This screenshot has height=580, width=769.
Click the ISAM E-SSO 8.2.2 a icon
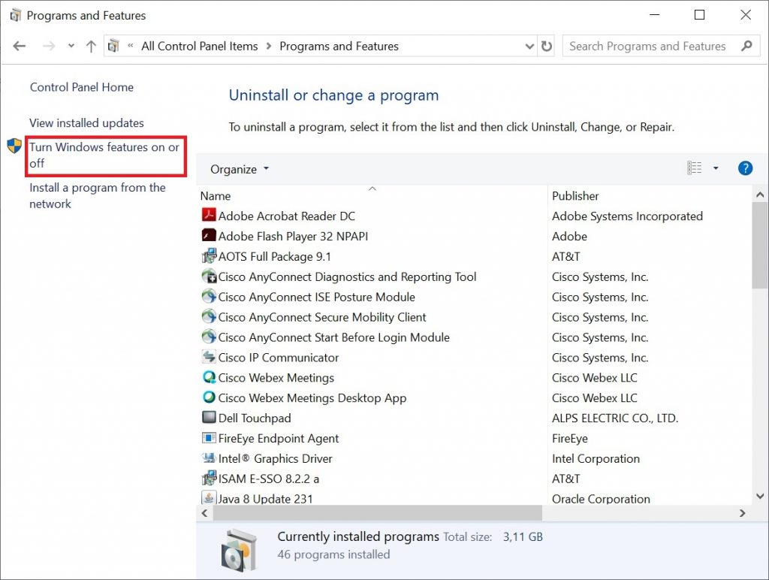pyautogui.click(x=209, y=477)
